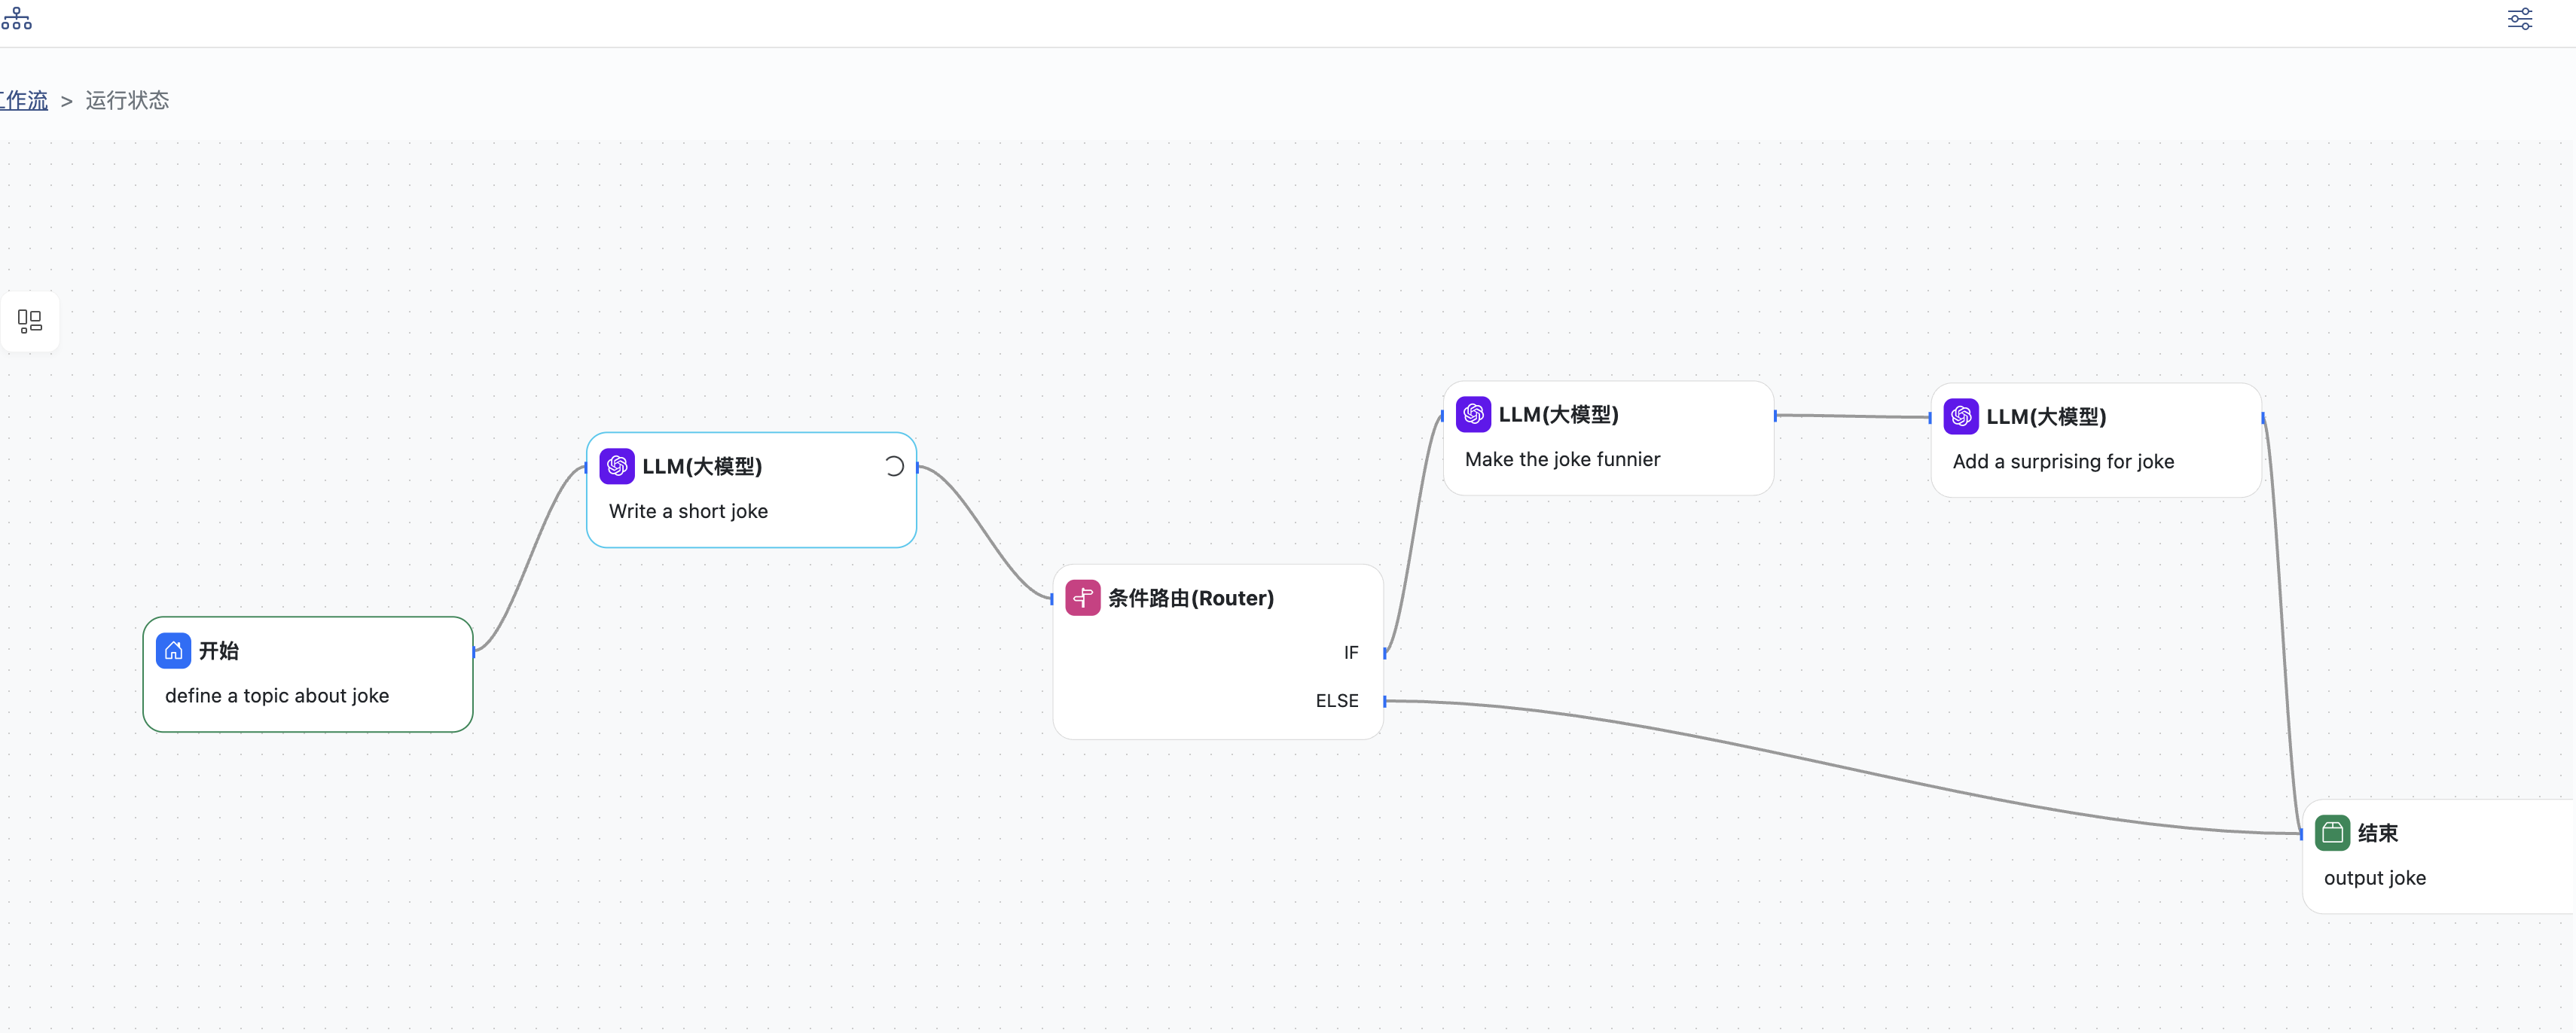Open the settings sliders icon at top-right
The height and width of the screenshot is (1033, 2576).
[x=2519, y=19]
